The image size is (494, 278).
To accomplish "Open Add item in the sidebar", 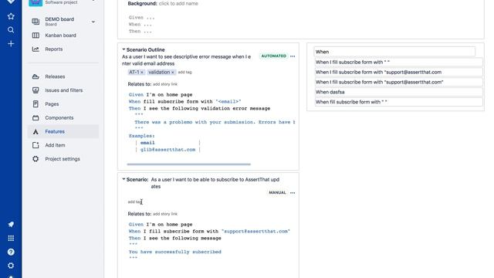I will (x=55, y=145).
